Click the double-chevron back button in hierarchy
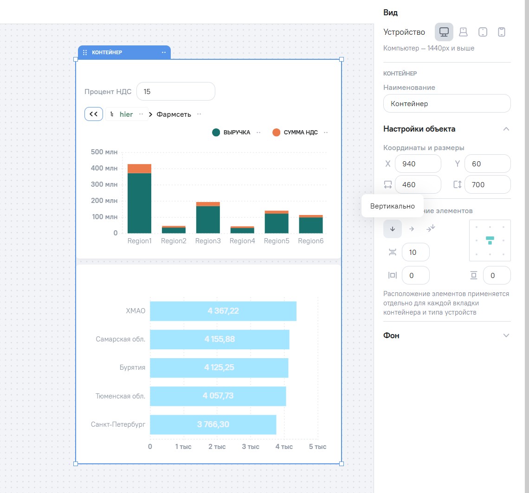The image size is (529, 493). 94,114
